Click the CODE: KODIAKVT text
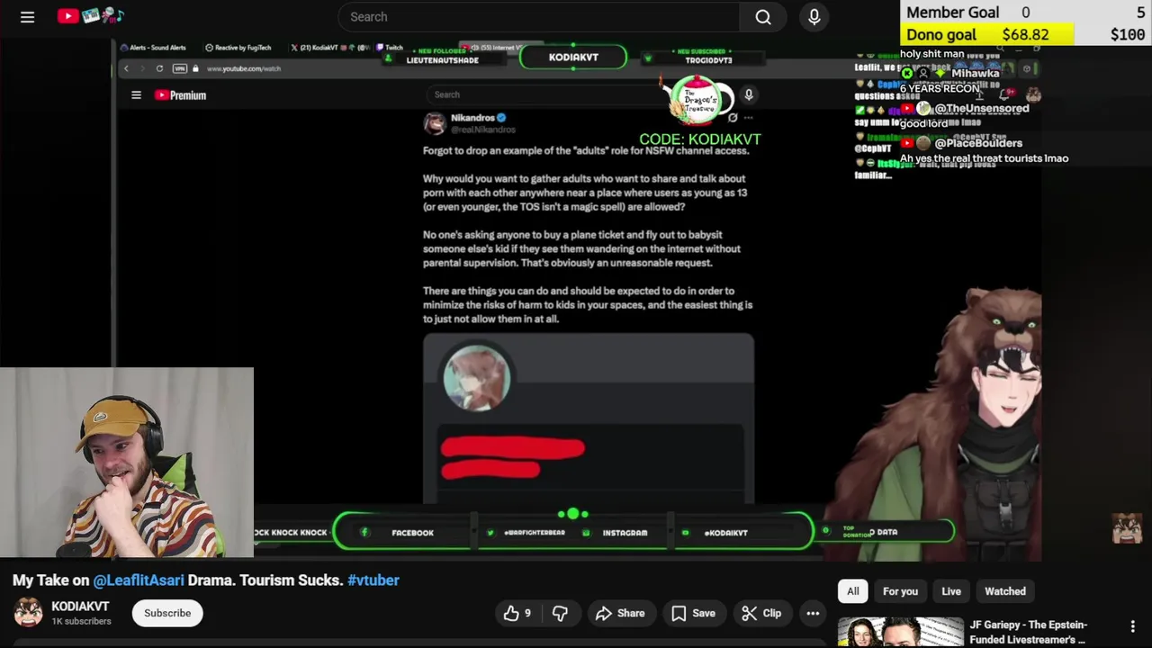Screen dimensions: 1152x648 coord(700,139)
